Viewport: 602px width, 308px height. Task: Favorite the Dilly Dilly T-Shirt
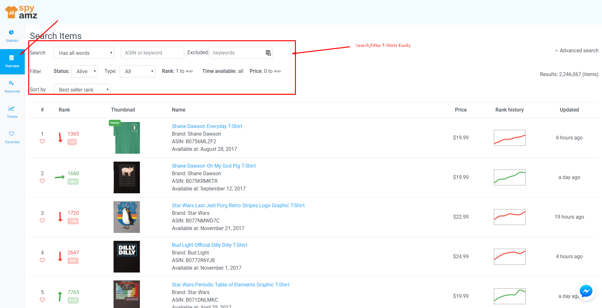42,260
